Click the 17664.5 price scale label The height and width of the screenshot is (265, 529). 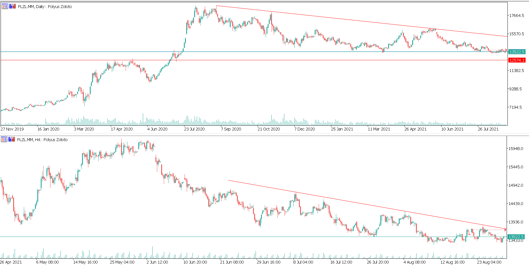coord(517,15)
